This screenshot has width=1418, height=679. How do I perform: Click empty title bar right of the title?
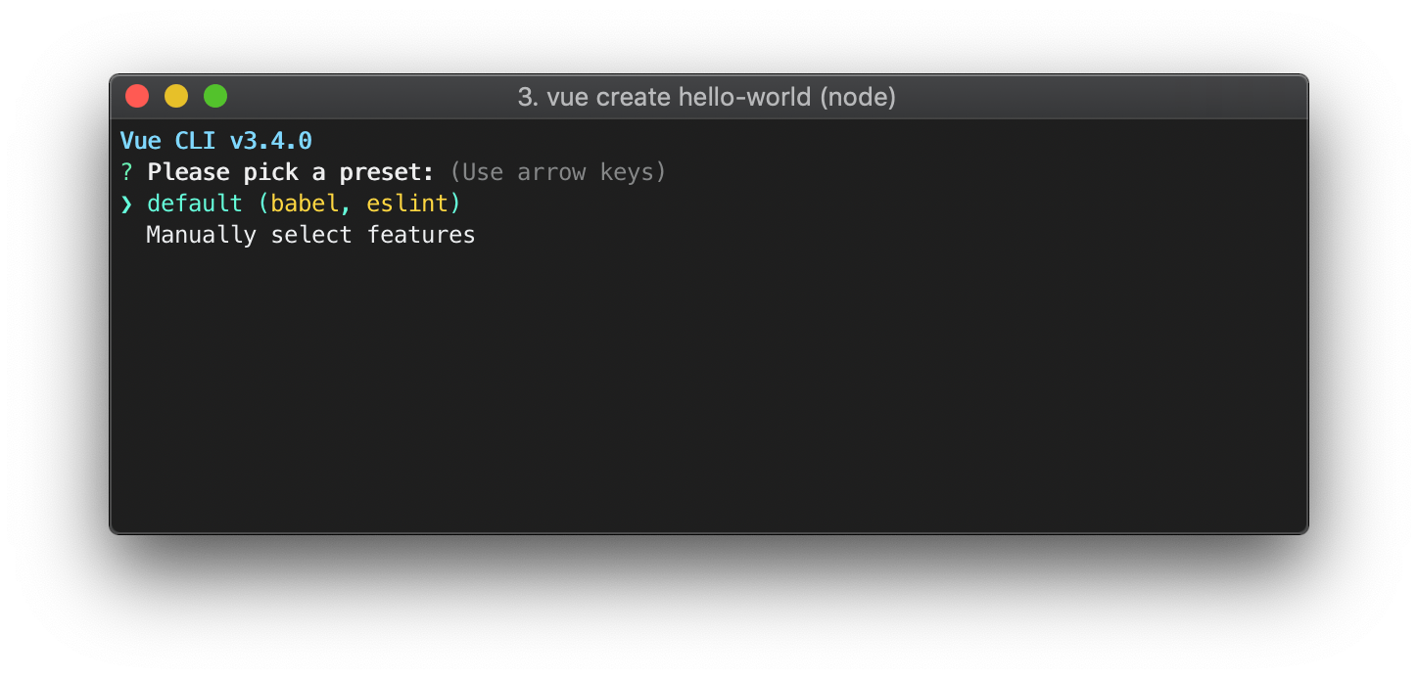coord(1097,98)
